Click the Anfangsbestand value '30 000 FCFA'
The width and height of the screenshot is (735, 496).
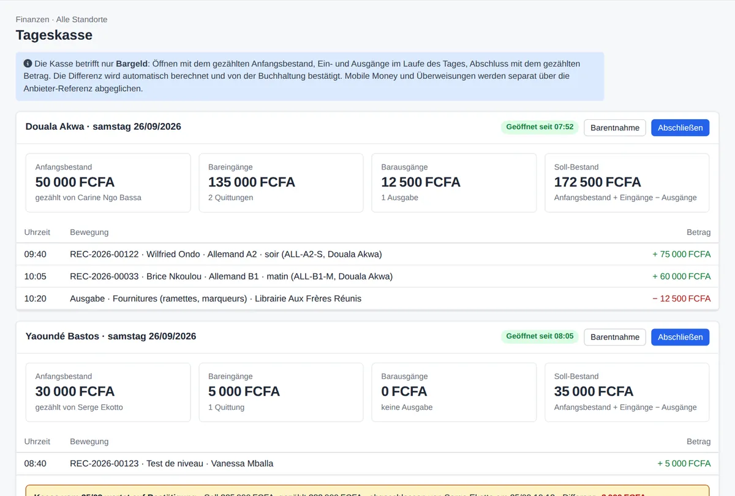click(x=75, y=391)
